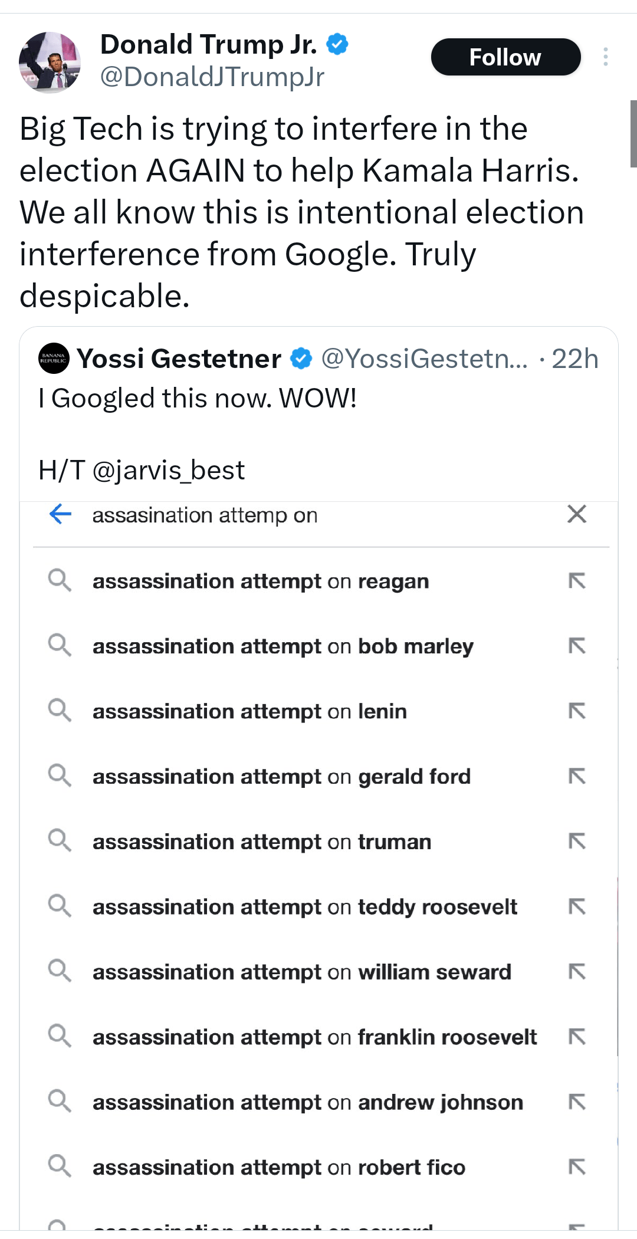The width and height of the screenshot is (637, 1239).
Task: Open Yossi Gestetner's Banana Republic avatar
Action: tap(54, 358)
